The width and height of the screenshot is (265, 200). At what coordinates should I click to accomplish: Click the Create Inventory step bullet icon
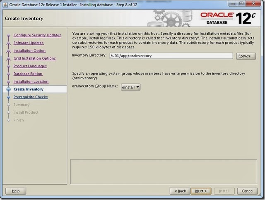pyautogui.click(x=8, y=89)
